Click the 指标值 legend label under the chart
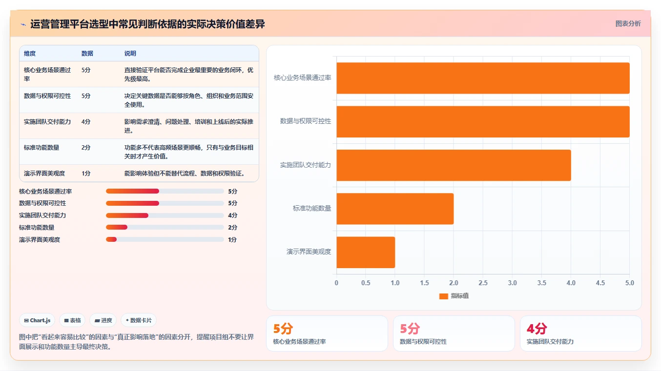This screenshot has height=371, width=661. (460, 296)
